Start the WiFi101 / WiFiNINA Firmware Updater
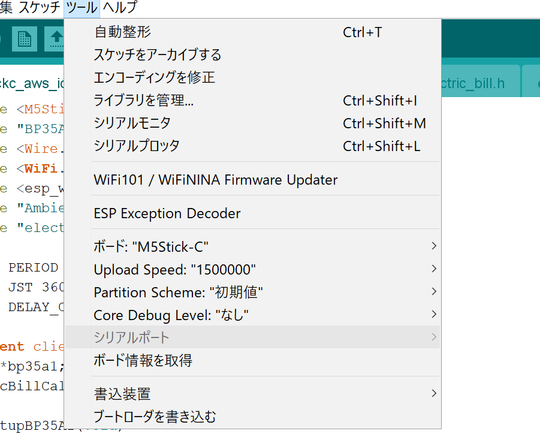The width and height of the screenshot is (540, 443). click(216, 179)
